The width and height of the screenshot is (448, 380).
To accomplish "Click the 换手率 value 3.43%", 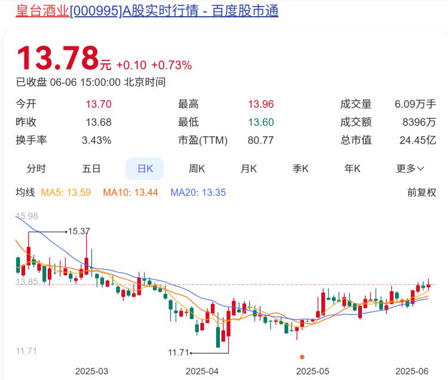I will tap(97, 140).
